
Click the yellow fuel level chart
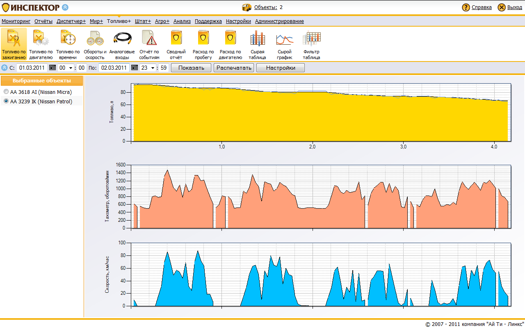point(321,113)
